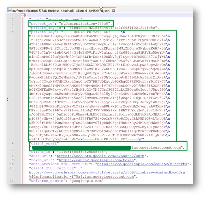Open the oauth2/v1/certs URL link
Screen dimensions: 207x198
point(142,164)
